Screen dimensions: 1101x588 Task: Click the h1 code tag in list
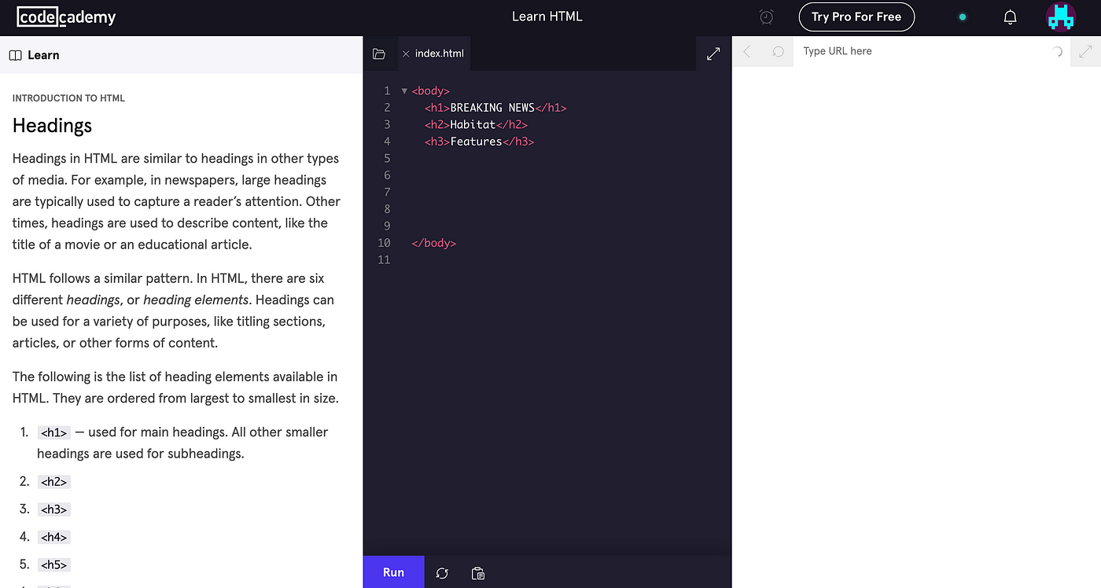click(54, 432)
